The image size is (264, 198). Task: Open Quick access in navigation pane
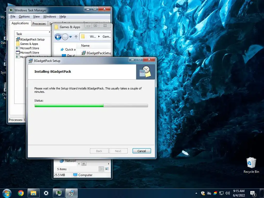68,49
